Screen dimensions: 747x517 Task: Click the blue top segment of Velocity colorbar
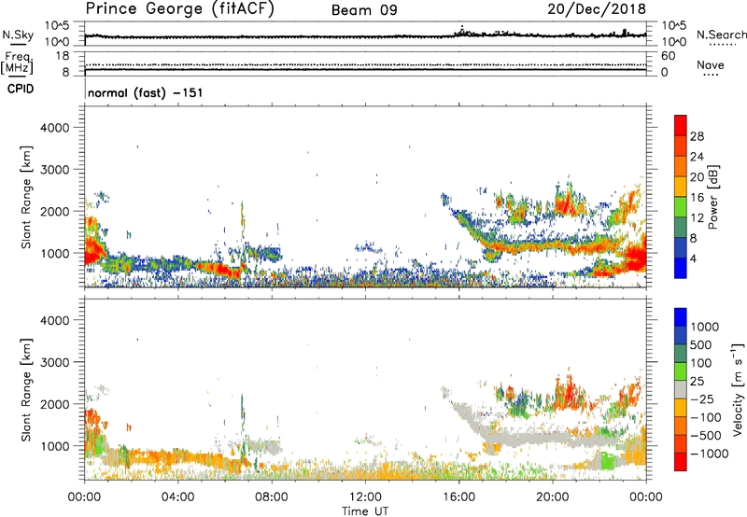point(681,317)
